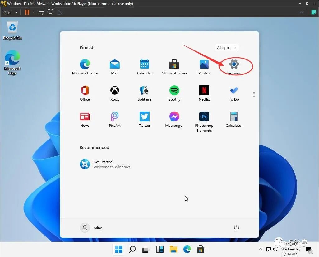The width and height of the screenshot is (319, 257).
Task: Launch the Calculator app
Action: pyautogui.click(x=234, y=120)
